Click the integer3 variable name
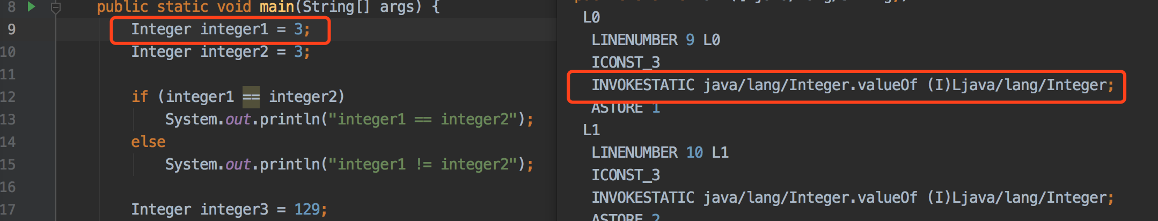The width and height of the screenshot is (1158, 221). pos(234,210)
